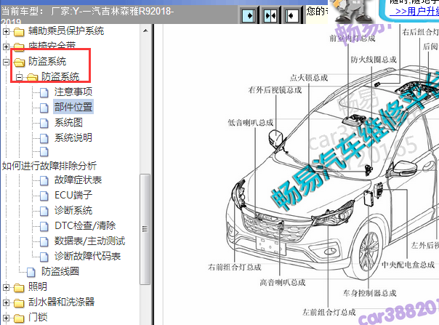439x325 pixels.
Task: Click the 门锁 folder icon
Action: point(19,318)
